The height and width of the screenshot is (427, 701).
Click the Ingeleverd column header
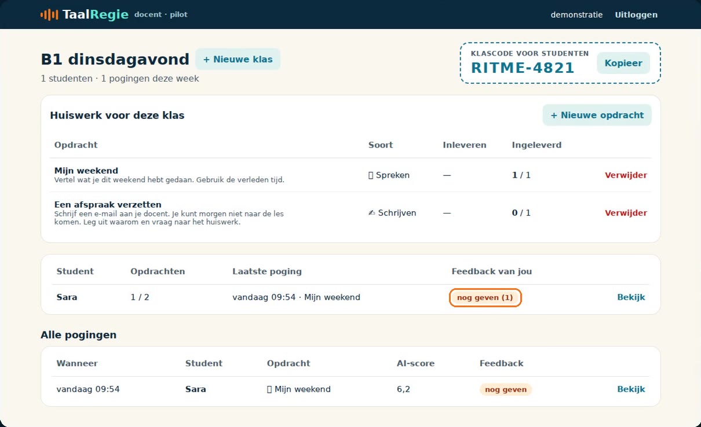click(536, 145)
